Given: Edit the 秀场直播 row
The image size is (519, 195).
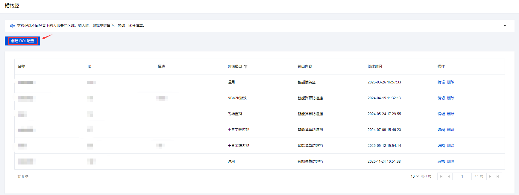Looking at the screenshot, I should point(441,114).
